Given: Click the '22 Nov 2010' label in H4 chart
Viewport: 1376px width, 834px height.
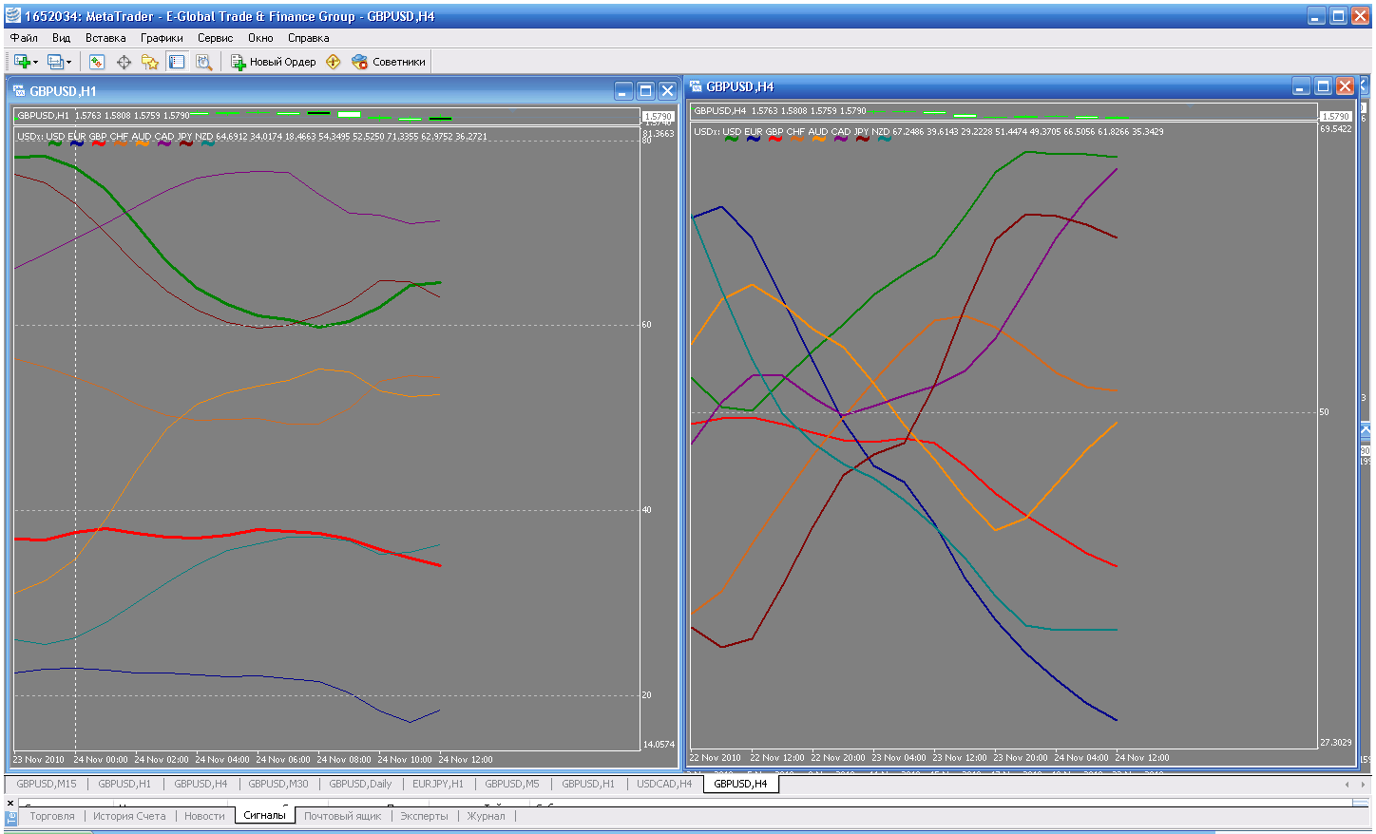Looking at the screenshot, I should (715, 758).
